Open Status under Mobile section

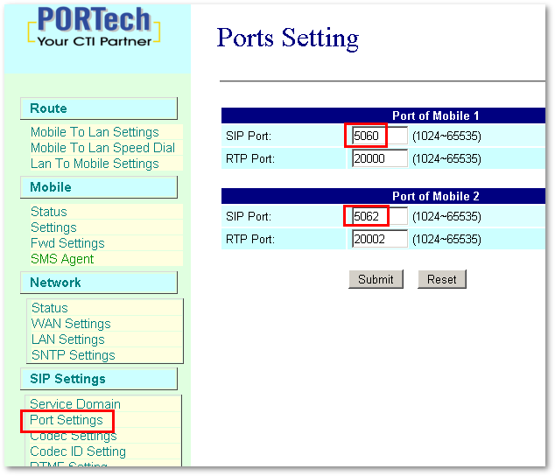point(48,212)
